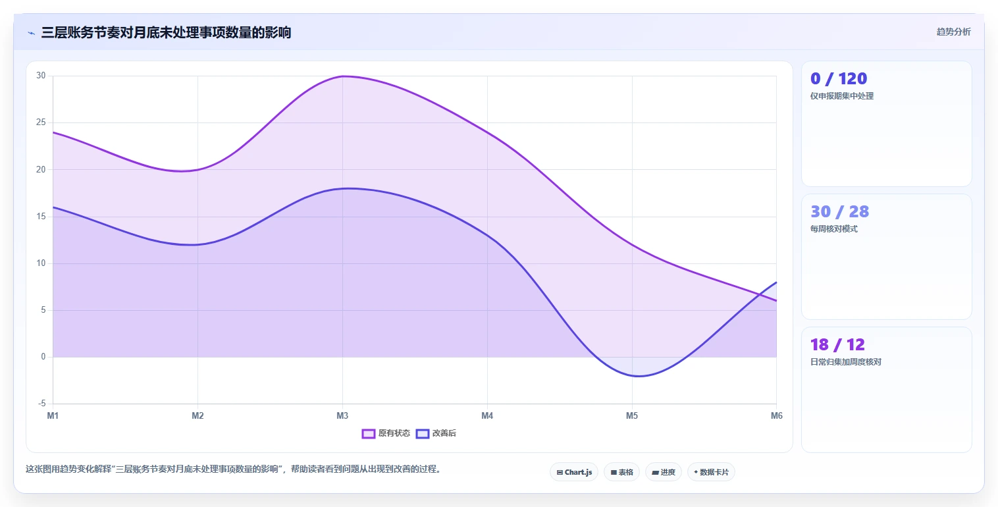Click the 0 / 120 card value

coord(839,78)
